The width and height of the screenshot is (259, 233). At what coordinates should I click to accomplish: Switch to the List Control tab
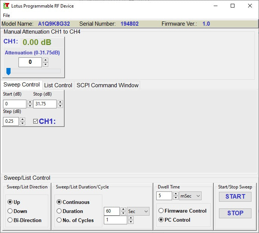[x=58, y=85]
